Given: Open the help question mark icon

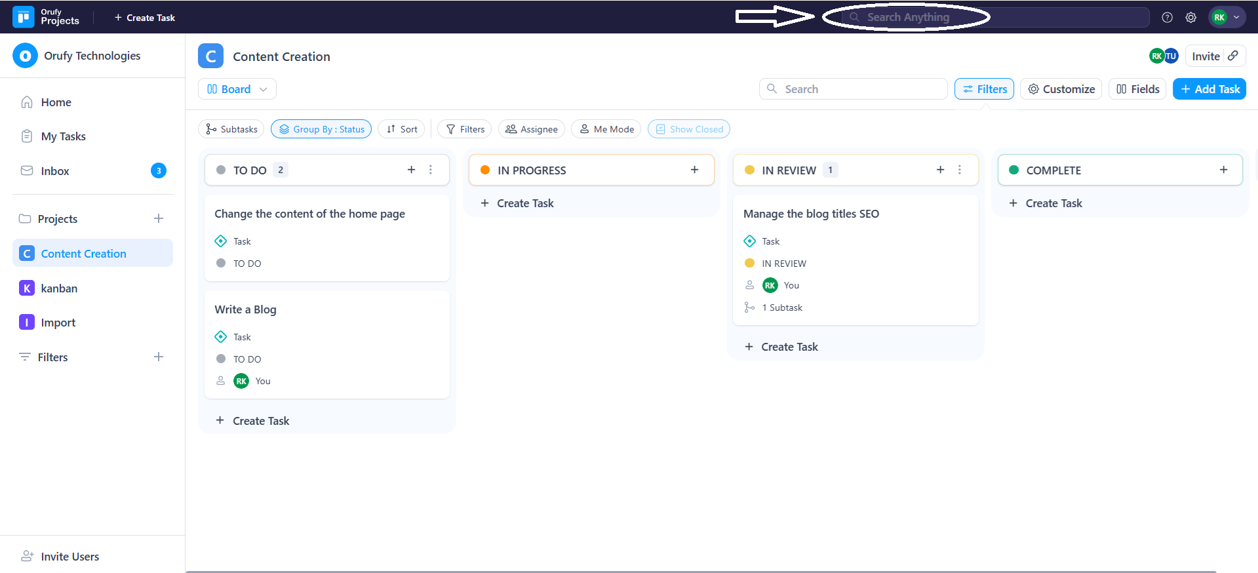Looking at the screenshot, I should [x=1167, y=18].
